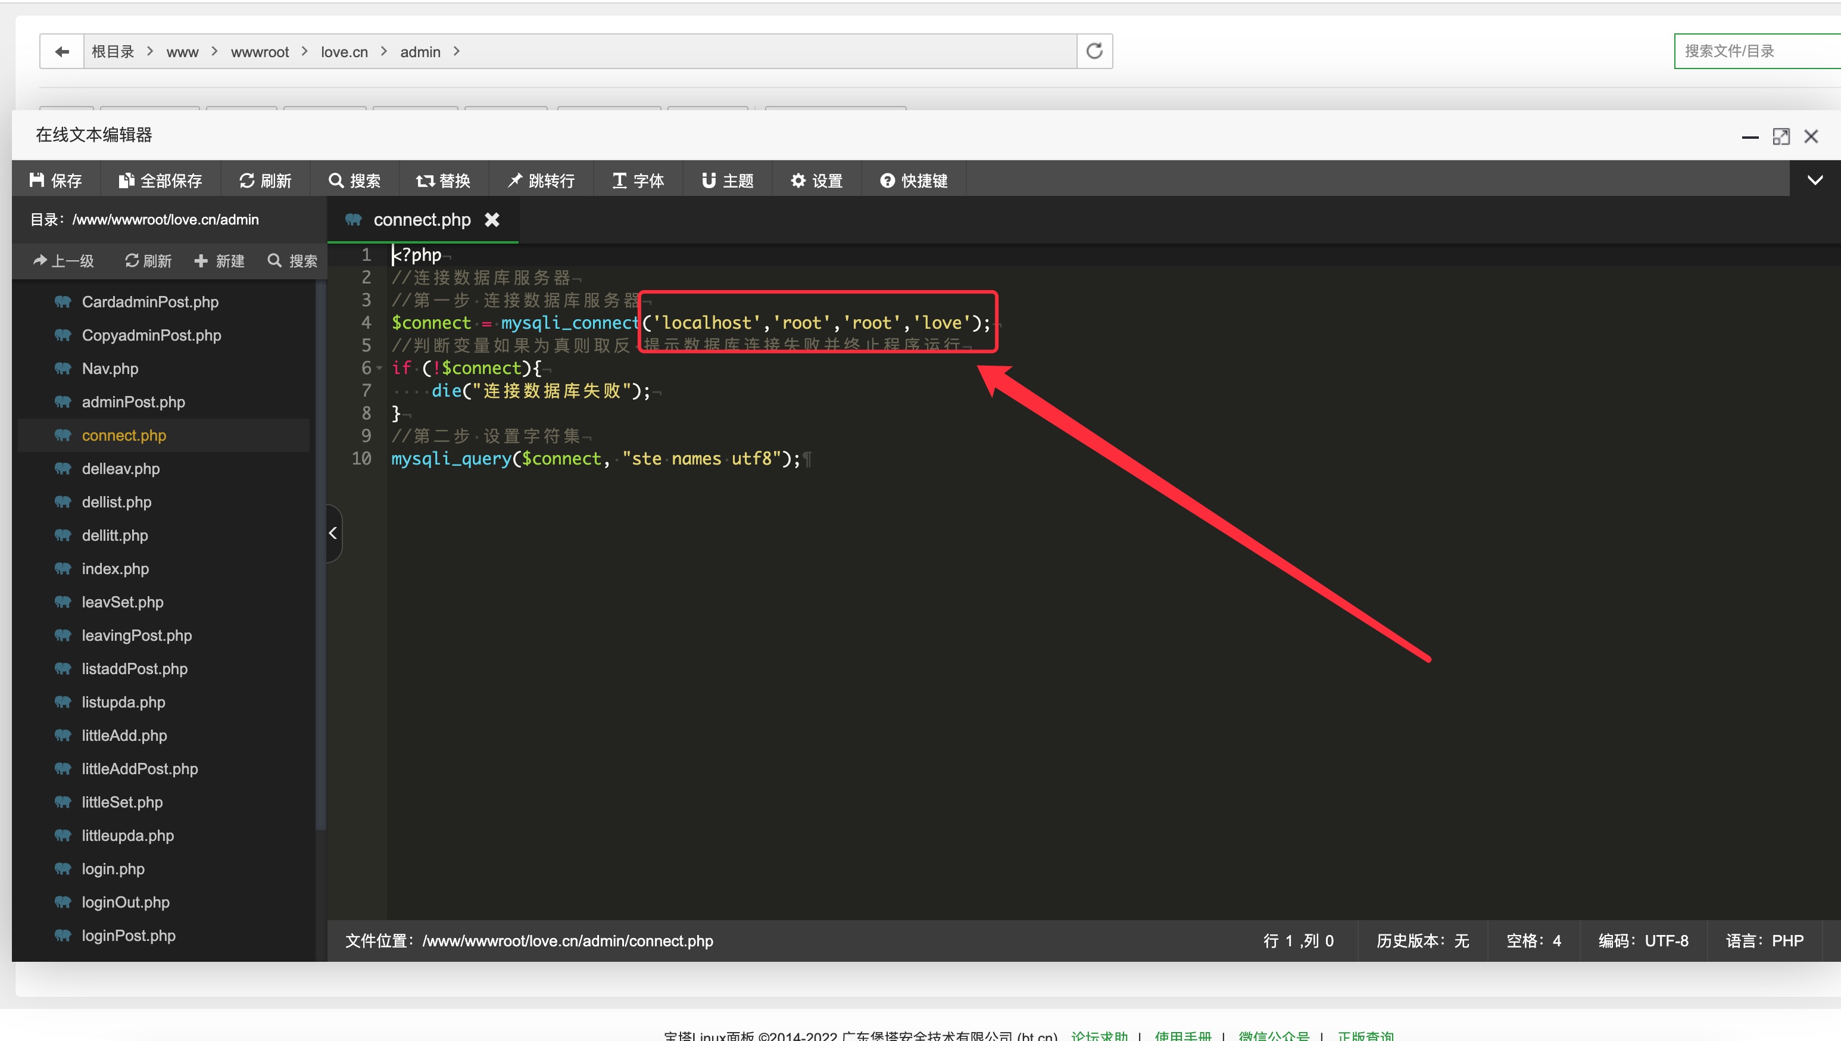Screen dimensions: 1841x1041
Task: Click Up one level (上一级) button
Action: [x=64, y=261]
